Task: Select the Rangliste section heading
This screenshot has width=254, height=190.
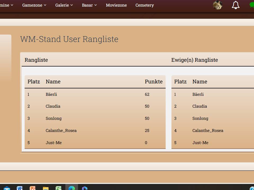Action: point(36,60)
